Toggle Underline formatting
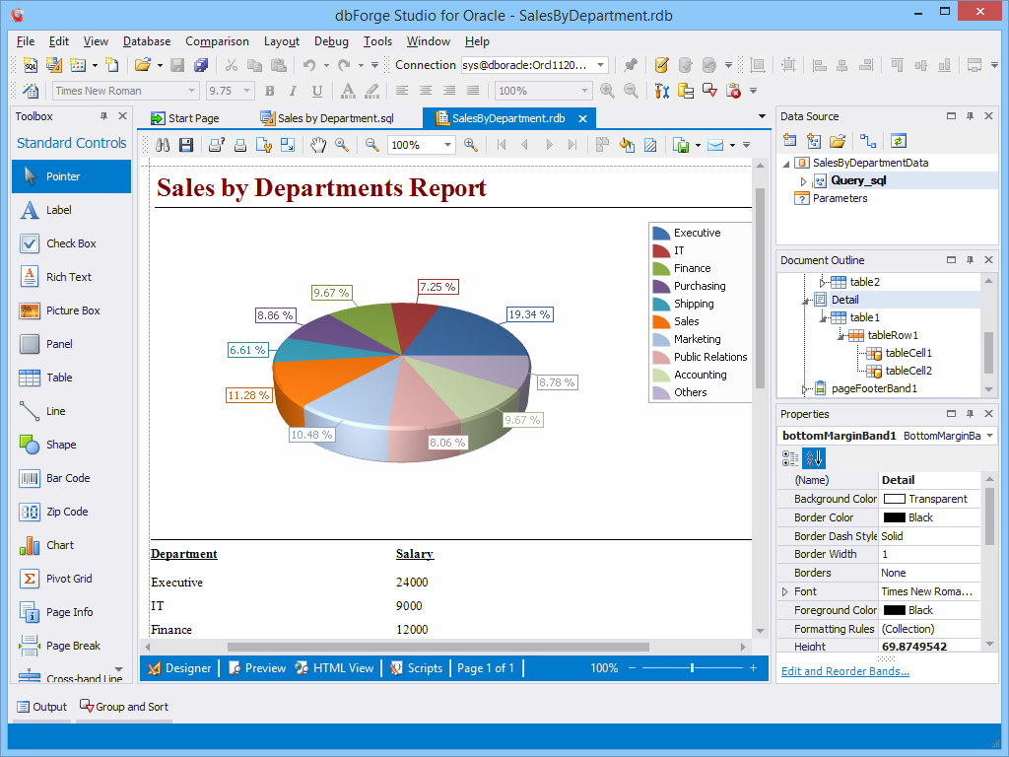 (316, 91)
